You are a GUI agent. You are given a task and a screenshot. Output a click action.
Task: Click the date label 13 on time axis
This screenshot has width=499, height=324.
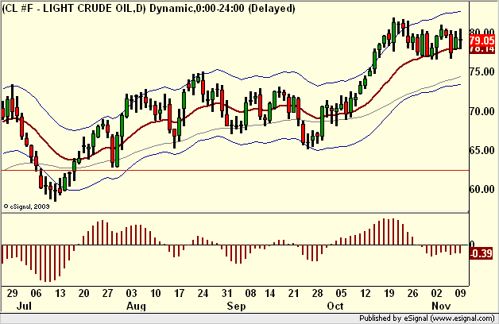(x=60, y=293)
